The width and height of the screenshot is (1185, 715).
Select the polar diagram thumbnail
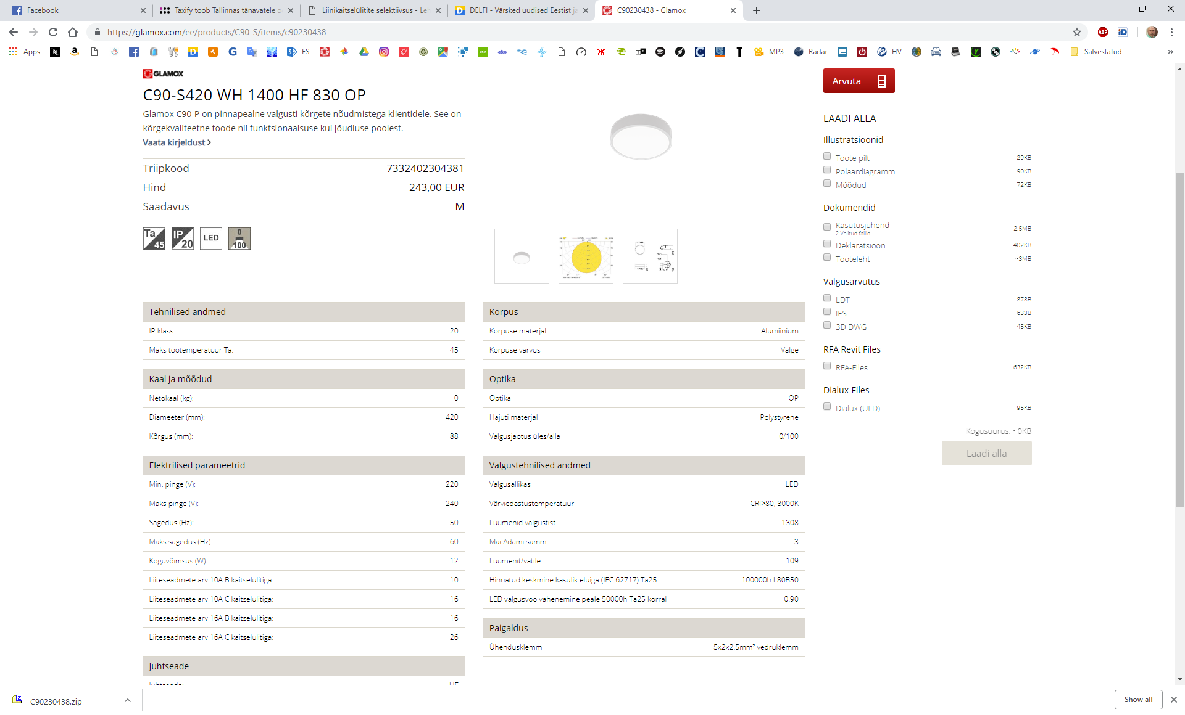[x=586, y=256]
